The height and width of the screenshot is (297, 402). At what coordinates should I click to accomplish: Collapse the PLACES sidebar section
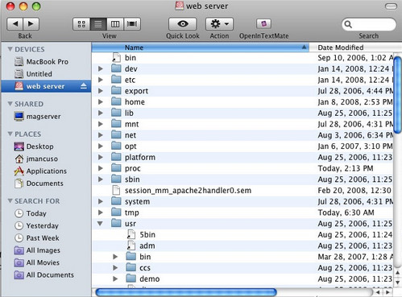10,134
